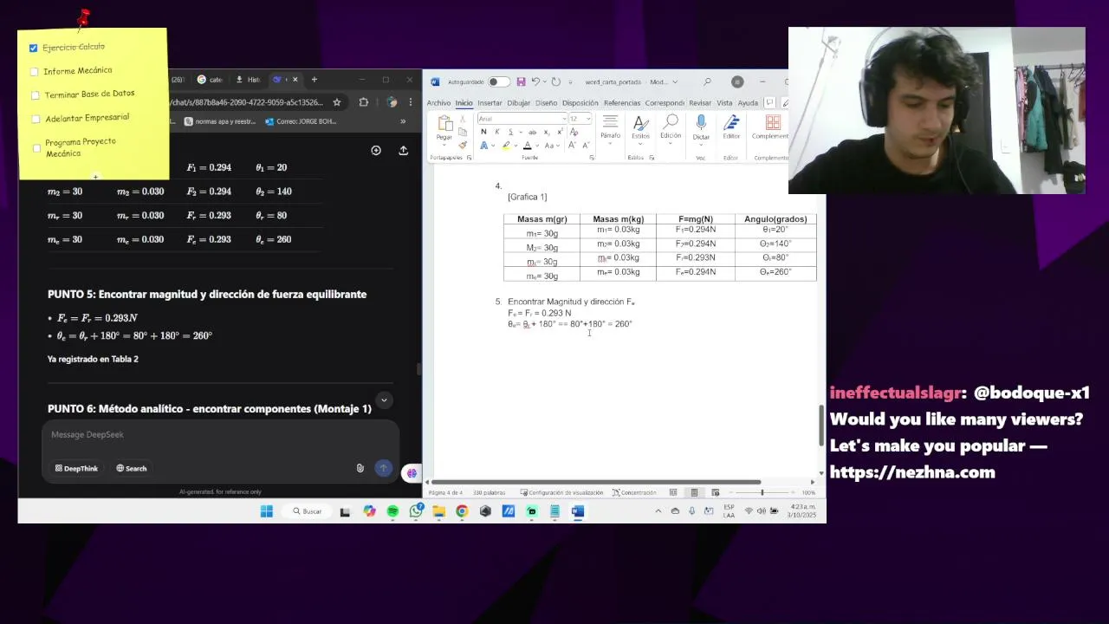This screenshot has height=624, width=1109.
Task: Attach a file with the paperclip in DeepSeek
Action: pos(360,468)
